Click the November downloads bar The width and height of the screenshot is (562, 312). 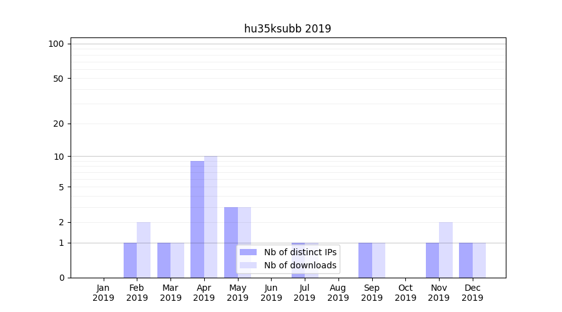[x=445, y=250]
